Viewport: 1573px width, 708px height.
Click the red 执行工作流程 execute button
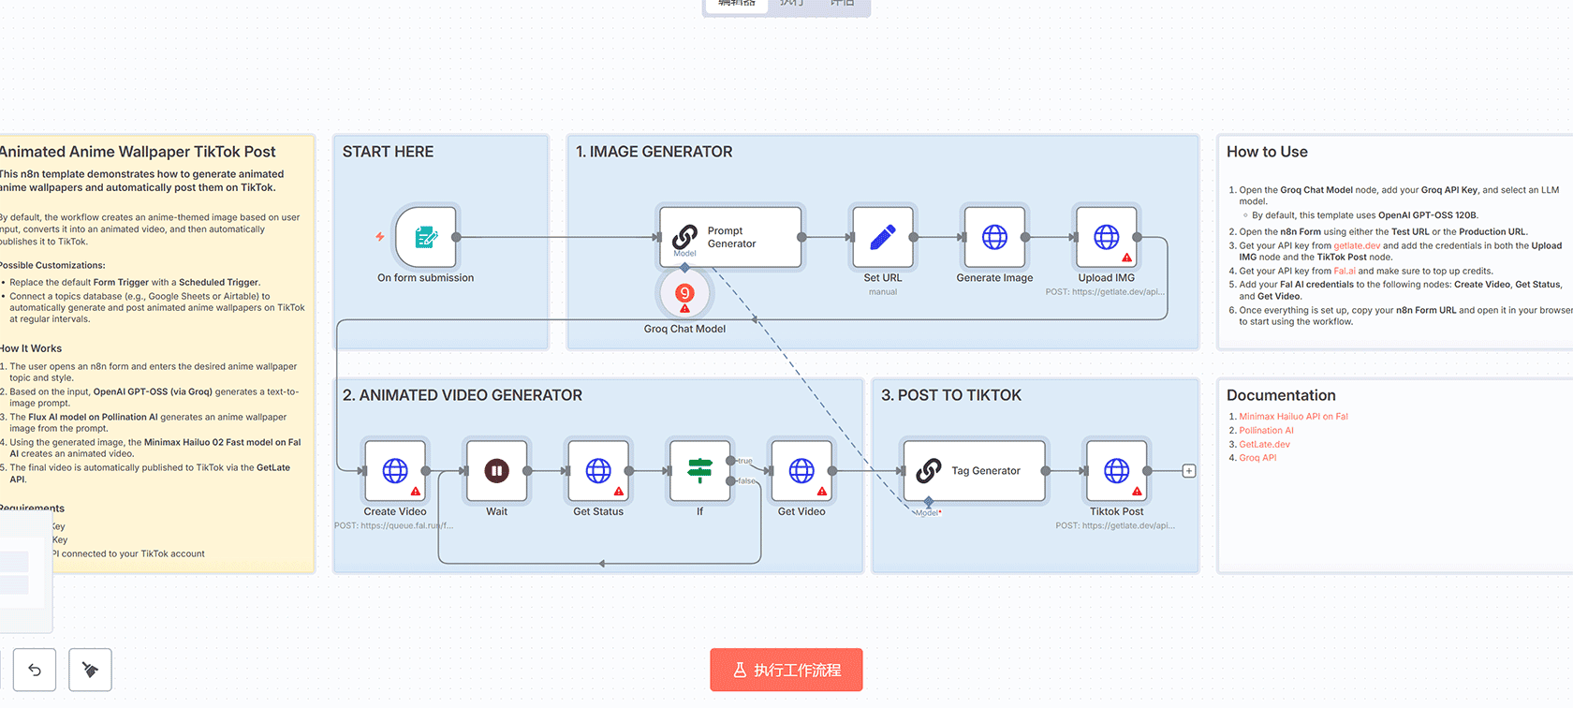coord(786,670)
